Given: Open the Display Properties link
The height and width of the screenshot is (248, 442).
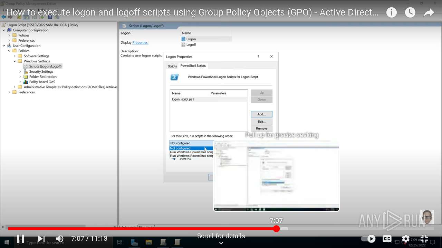Looking at the screenshot, I should 140,42.
